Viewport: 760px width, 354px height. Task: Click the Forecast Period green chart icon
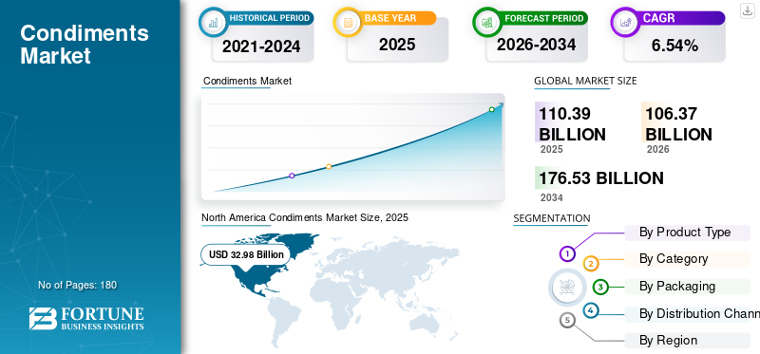[x=487, y=22]
